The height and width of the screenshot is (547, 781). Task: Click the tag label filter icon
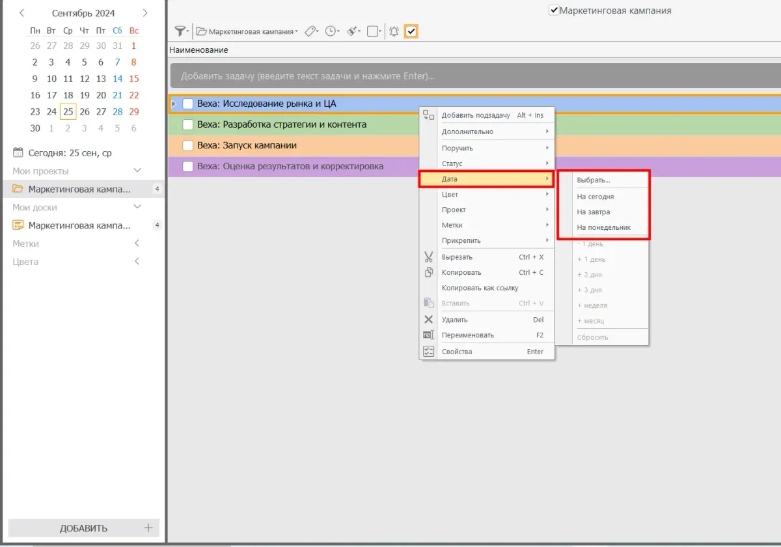[310, 31]
